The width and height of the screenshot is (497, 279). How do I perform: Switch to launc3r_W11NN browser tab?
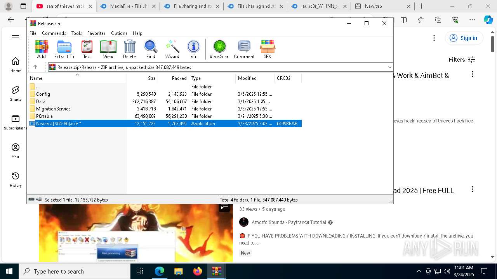tap(318, 6)
